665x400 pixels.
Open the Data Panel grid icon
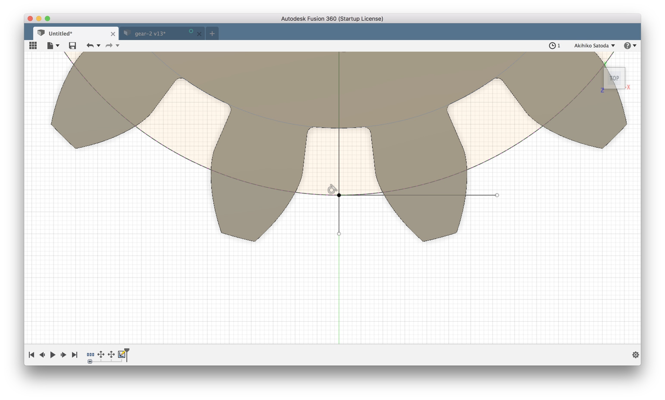click(x=33, y=46)
